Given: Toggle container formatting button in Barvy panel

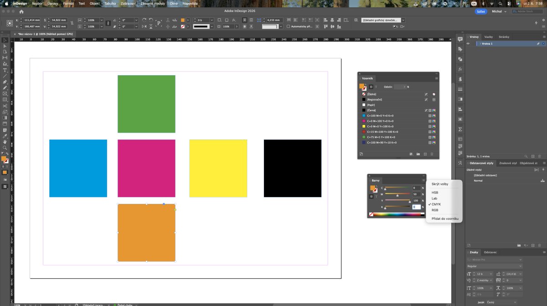Looking at the screenshot, I should (372, 196).
